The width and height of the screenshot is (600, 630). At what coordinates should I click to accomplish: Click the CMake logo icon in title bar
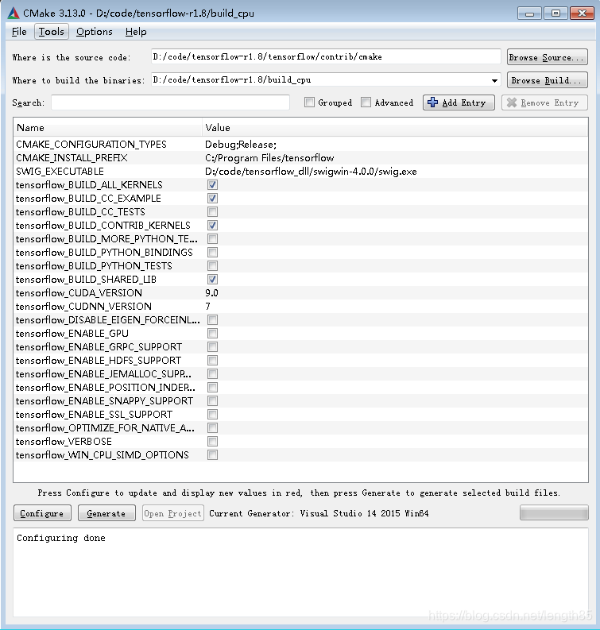click(x=14, y=13)
